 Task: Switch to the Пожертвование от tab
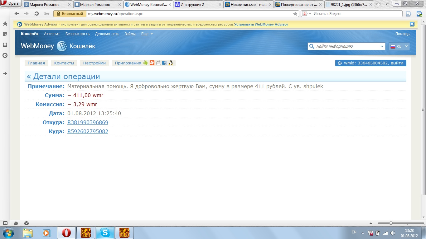[299, 4]
